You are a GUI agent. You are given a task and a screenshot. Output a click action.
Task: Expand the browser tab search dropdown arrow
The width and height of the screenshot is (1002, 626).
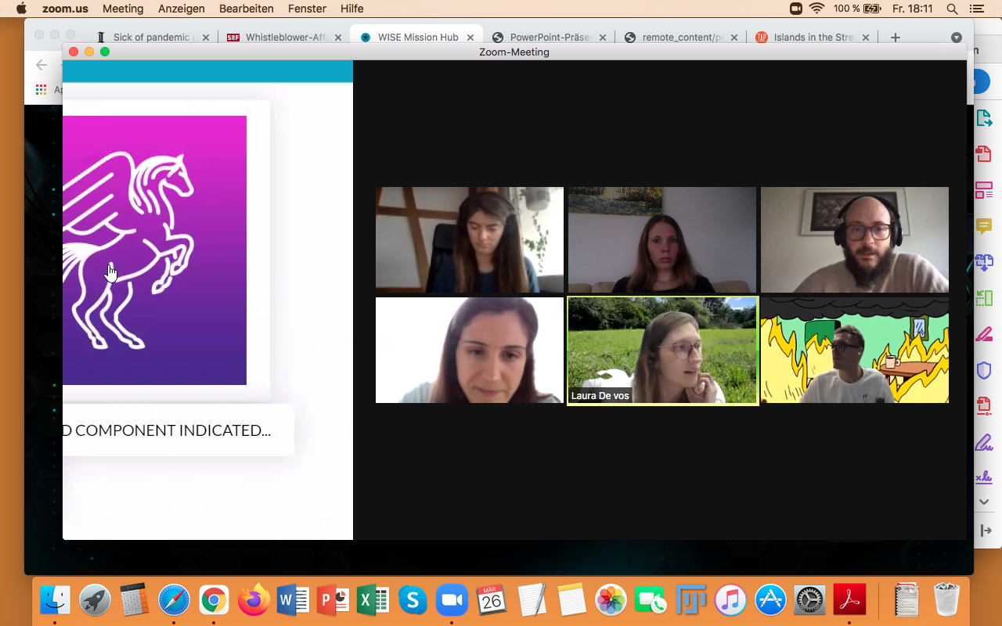coord(956,38)
